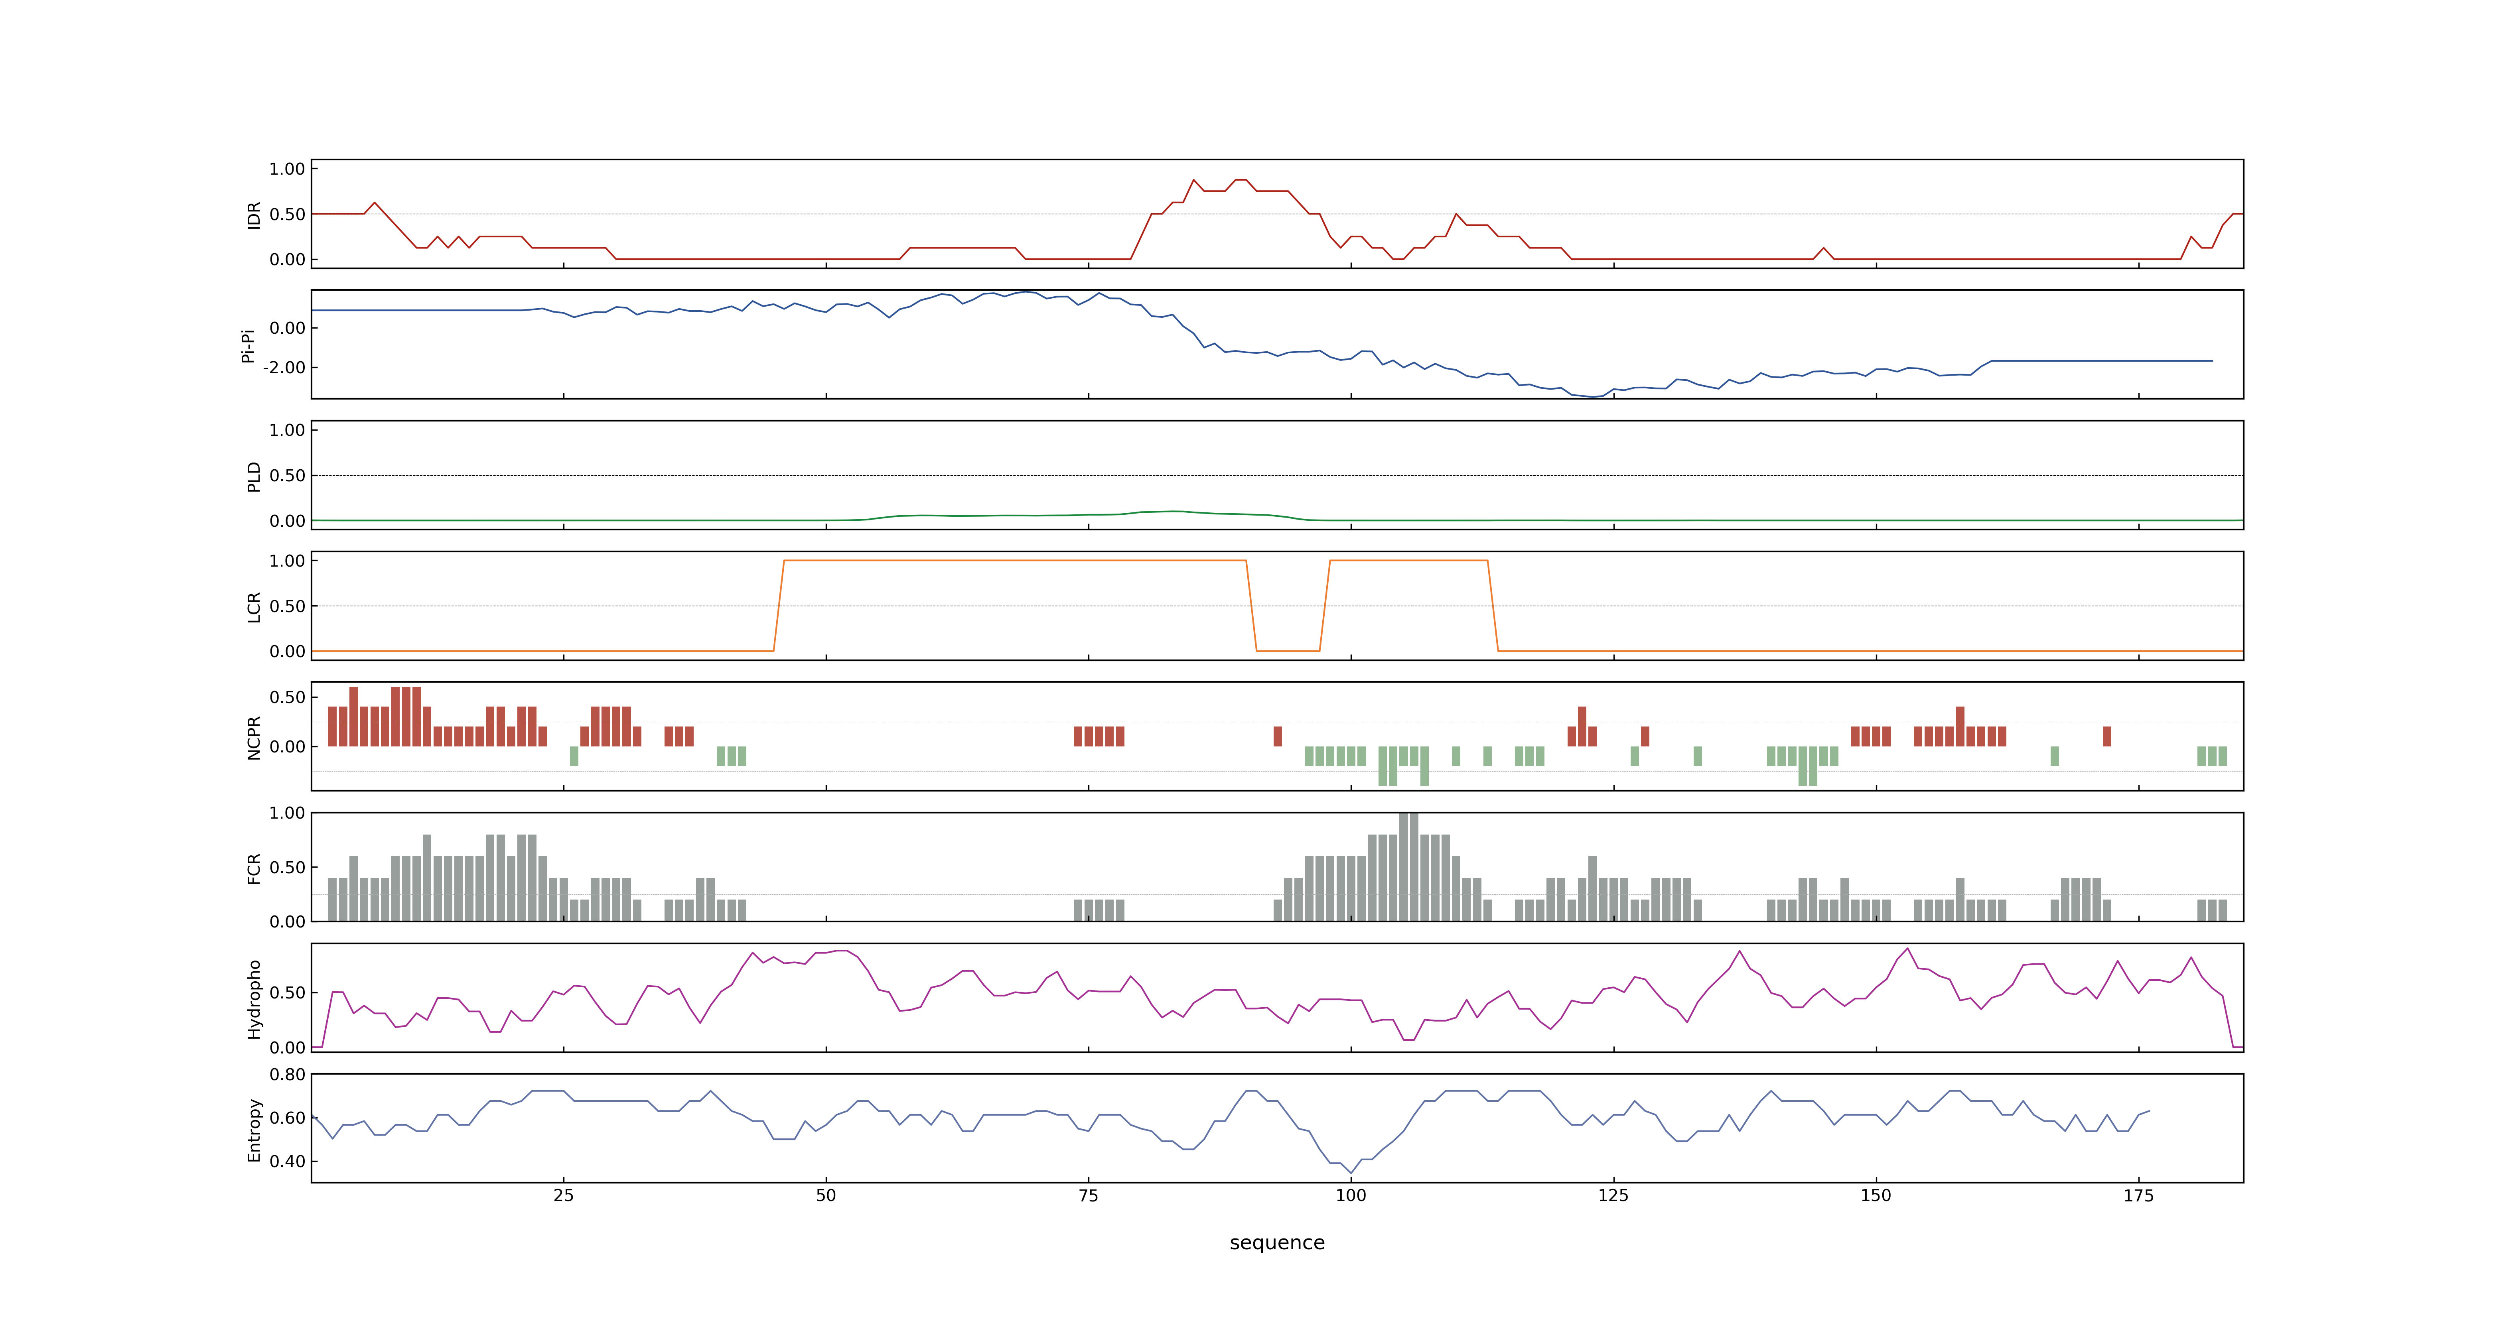Click the -2.00 tick on Pi-Pi axis
The width and height of the screenshot is (2493, 1329).
pos(284,368)
